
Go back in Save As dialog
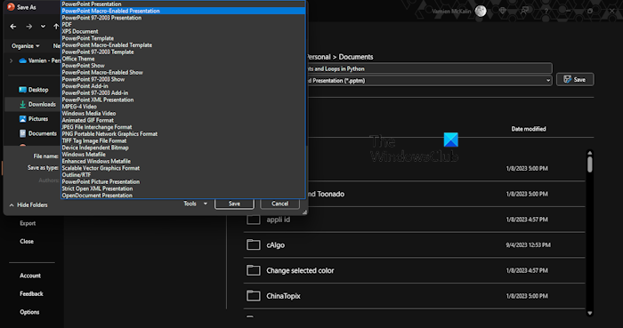pos(13,27)
